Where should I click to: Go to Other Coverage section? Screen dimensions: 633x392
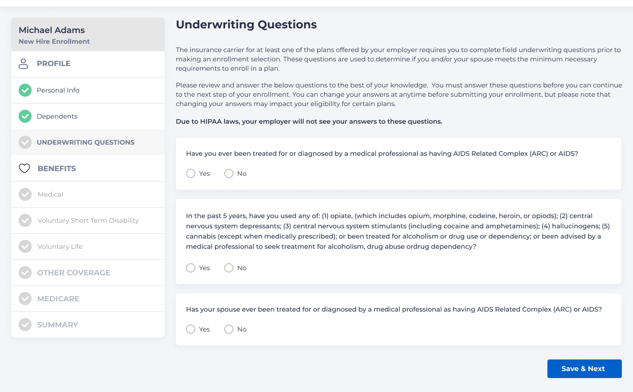click(x=73, y=272)
